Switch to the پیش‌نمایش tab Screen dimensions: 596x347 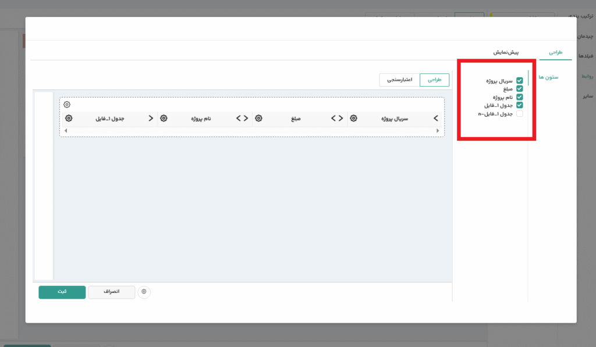(x=506, y=52)
